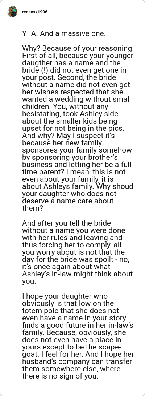Click the sentence "Why? Because of your reasoning."
The height and width of the screenshot is (396, 145).
(x=78, y=48)
